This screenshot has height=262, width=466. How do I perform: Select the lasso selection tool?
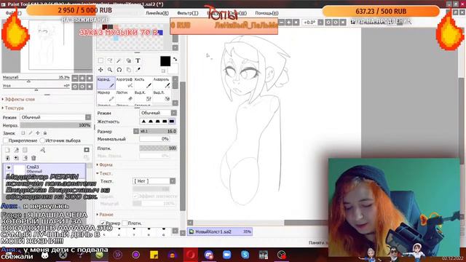(x=110, y=60)
